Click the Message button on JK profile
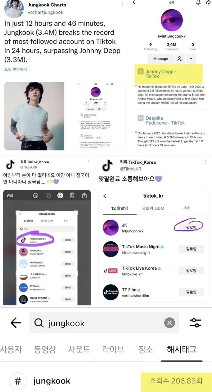Viewport: 212px width, 392px height. 161,59
